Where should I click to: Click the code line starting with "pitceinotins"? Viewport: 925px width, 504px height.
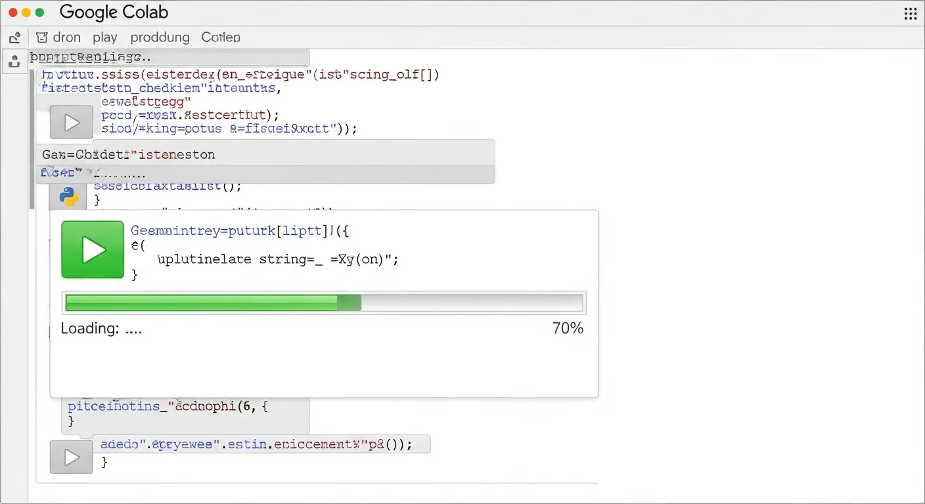169,406
